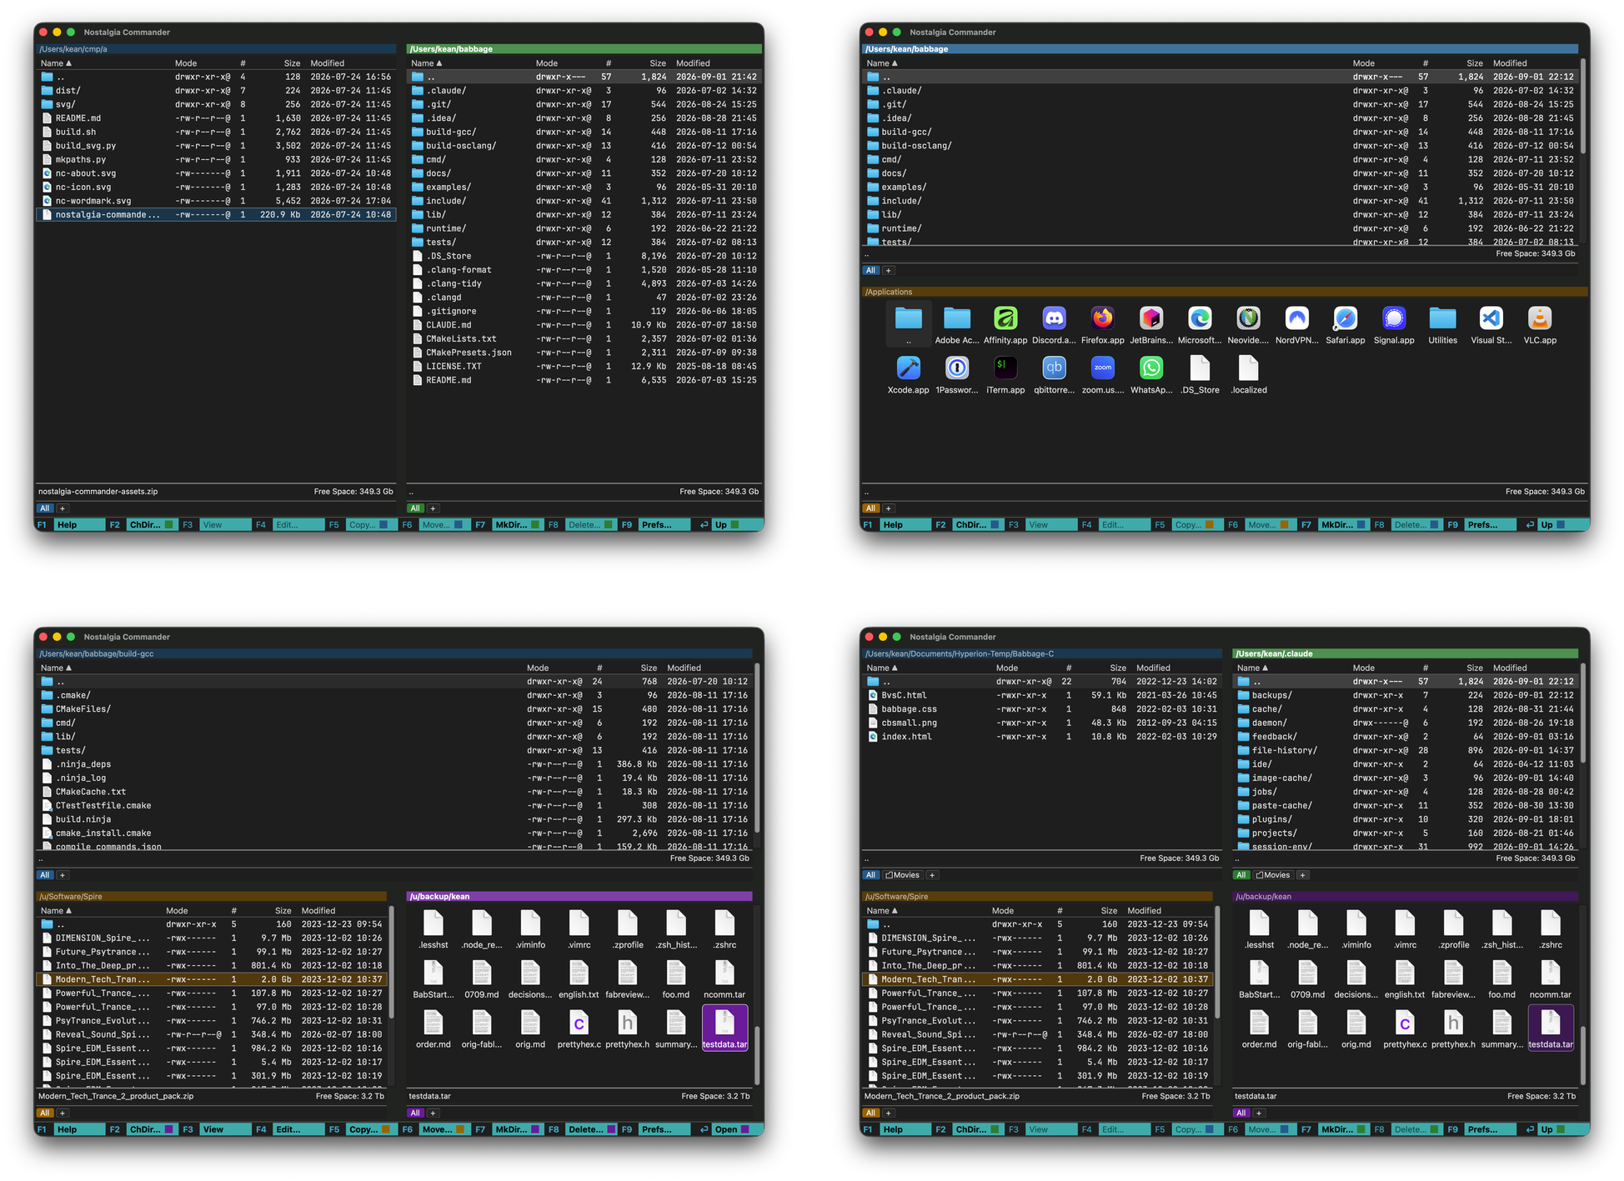Open the Movies tab under the Babbage-C panel
Image resolution: width=1624 pixels, height=1181 pixels.
pos(902,875)
